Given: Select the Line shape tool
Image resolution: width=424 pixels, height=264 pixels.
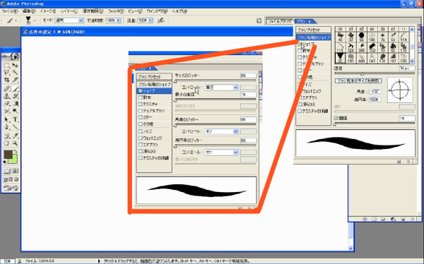Looking at the screenshot, I should click(x=15, y=127).
